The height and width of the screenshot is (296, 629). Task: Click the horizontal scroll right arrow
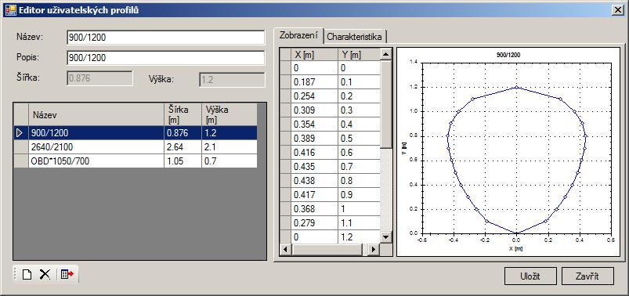374,250
